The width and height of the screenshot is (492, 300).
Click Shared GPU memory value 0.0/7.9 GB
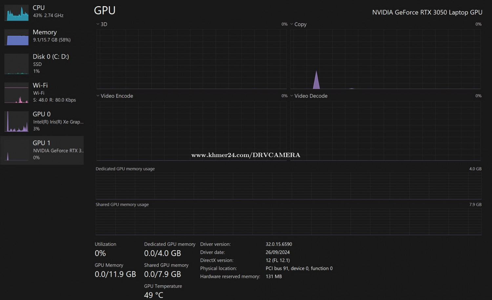[162, 274]
